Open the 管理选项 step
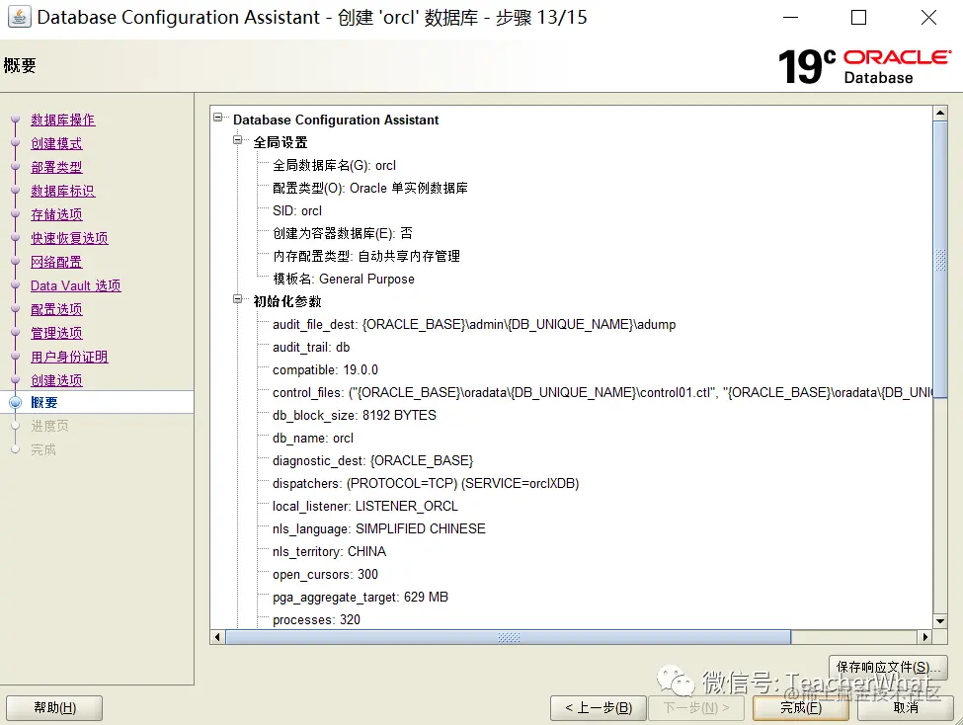 56,333
